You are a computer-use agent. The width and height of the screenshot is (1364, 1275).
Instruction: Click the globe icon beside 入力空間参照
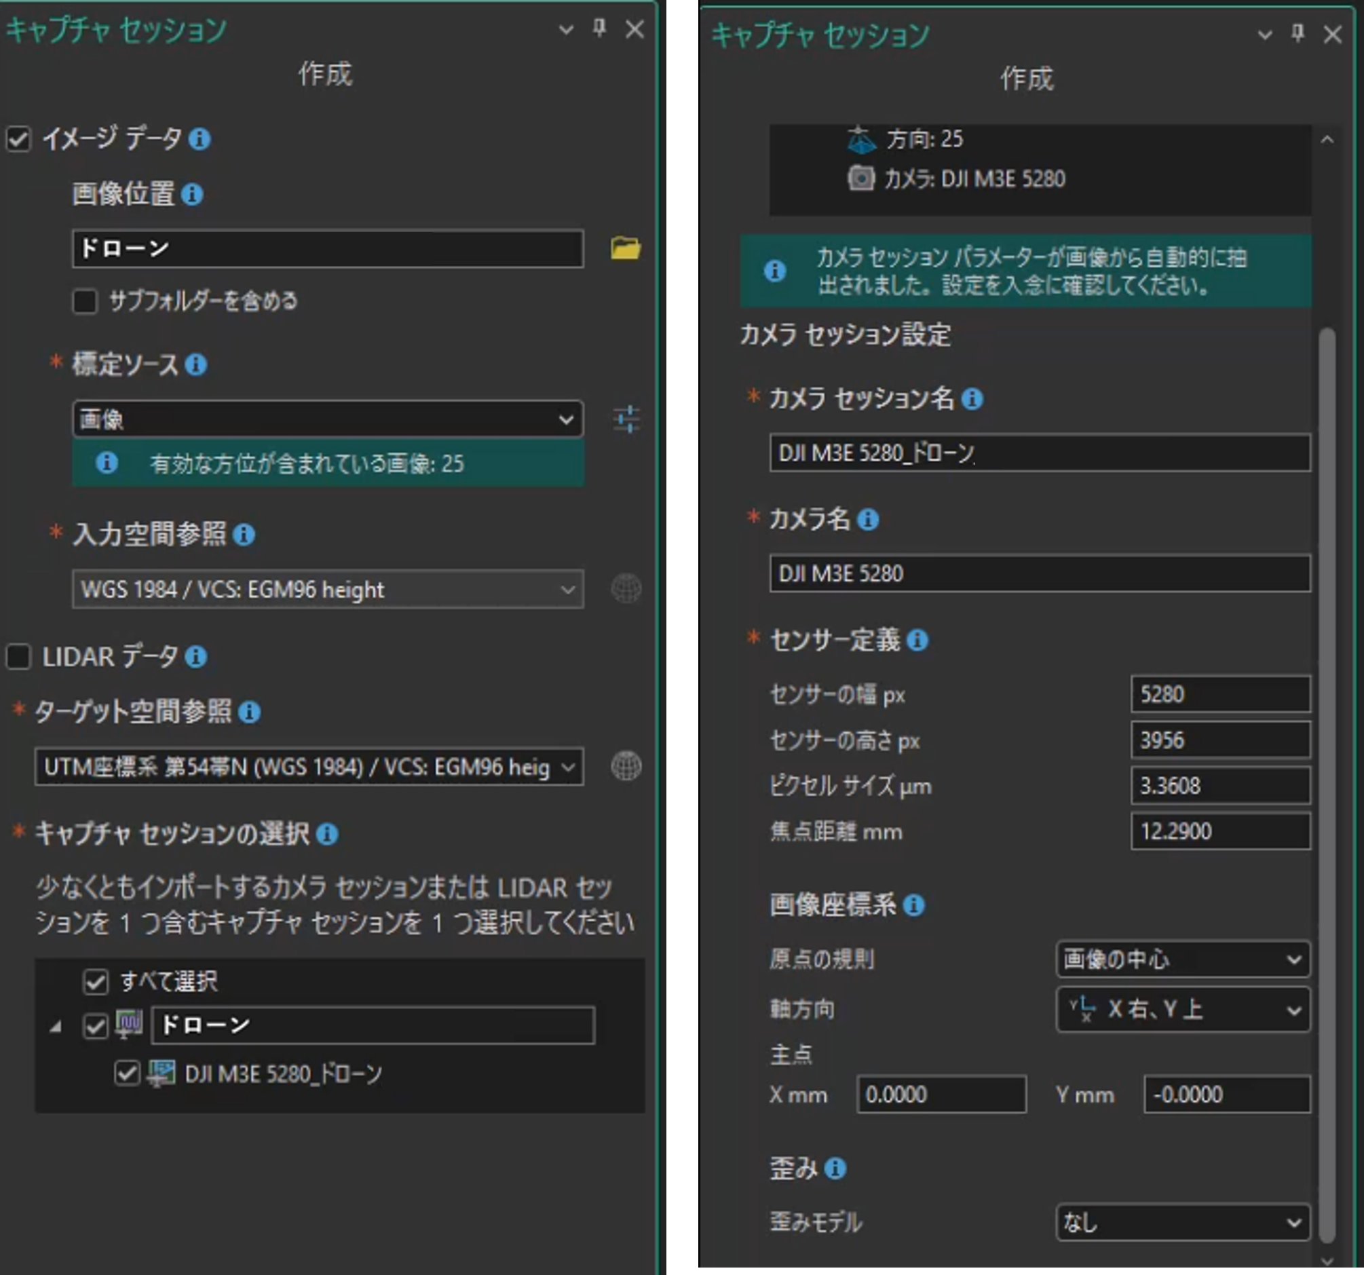pos(626,589)
